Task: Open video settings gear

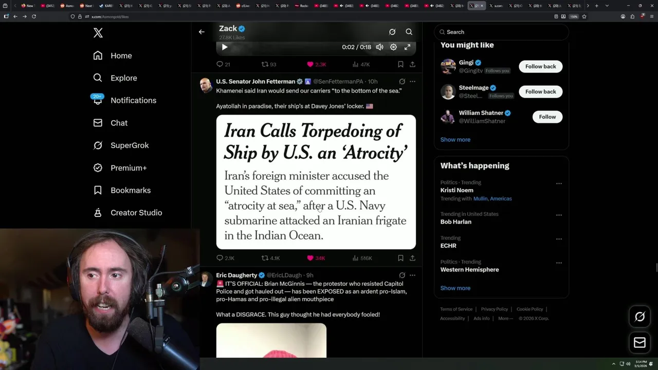Action: click(393, 47)
